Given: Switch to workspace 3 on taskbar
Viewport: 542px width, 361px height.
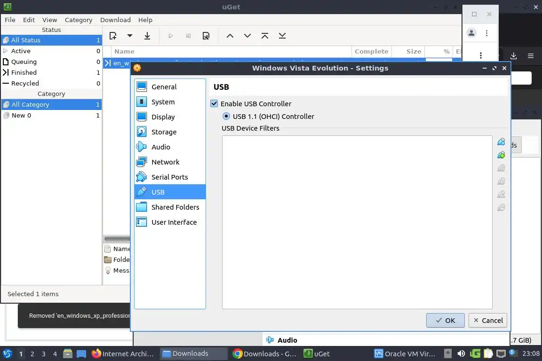Looking at the screenshot, I should [44, 354].
